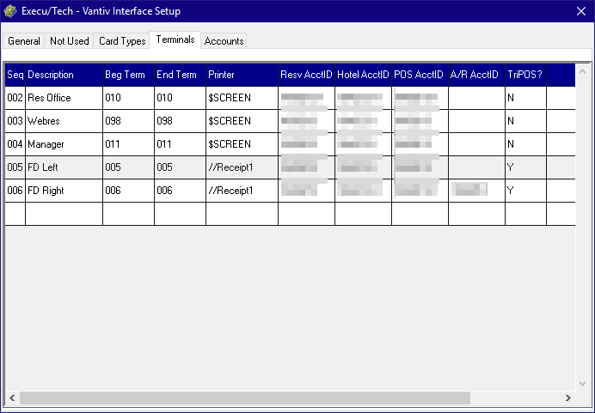Click the A/R AcctID cell in FD Right row

coord(476,191)
